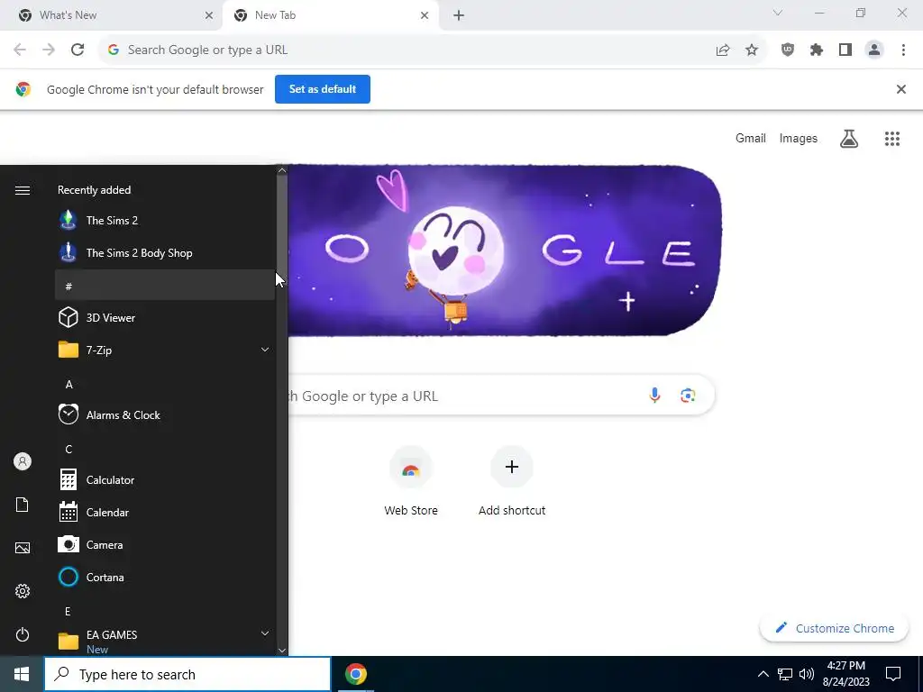
Task: Expand the 7-Zip folder
Action: click(165, 350)
